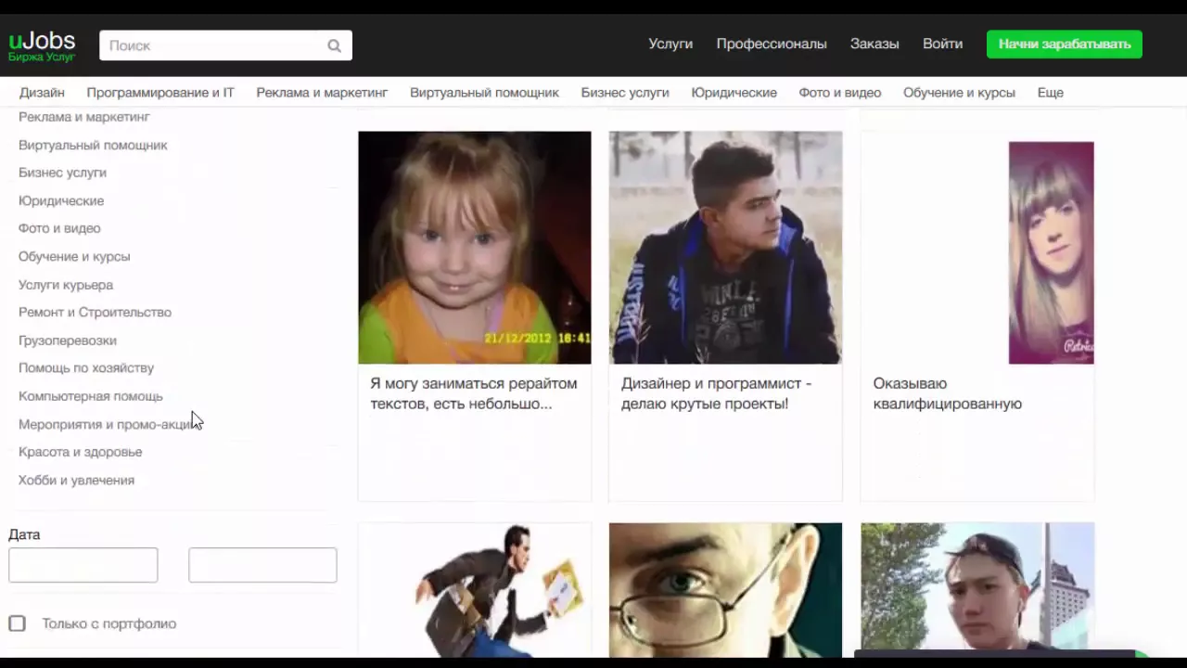Open Компьютерная помощь sidebar category

pyautogui.click(x=91, y=396)
